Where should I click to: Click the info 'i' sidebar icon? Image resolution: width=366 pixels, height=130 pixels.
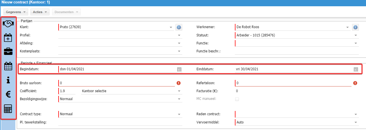coord(8,81)
